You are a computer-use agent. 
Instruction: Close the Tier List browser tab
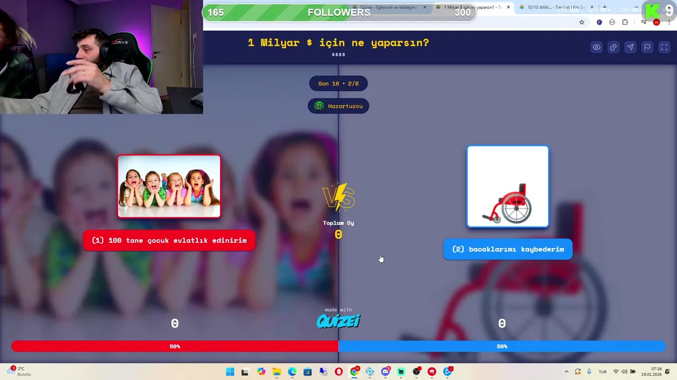pyautogui.click(x=592, y=7)
